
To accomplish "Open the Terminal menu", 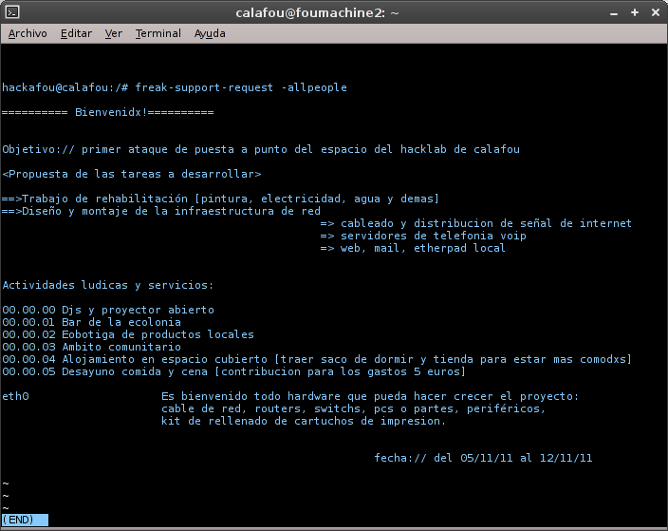I will coord(158,33).
